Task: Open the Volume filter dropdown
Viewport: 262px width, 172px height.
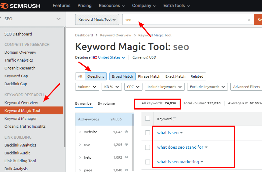Action: [87, 87]
